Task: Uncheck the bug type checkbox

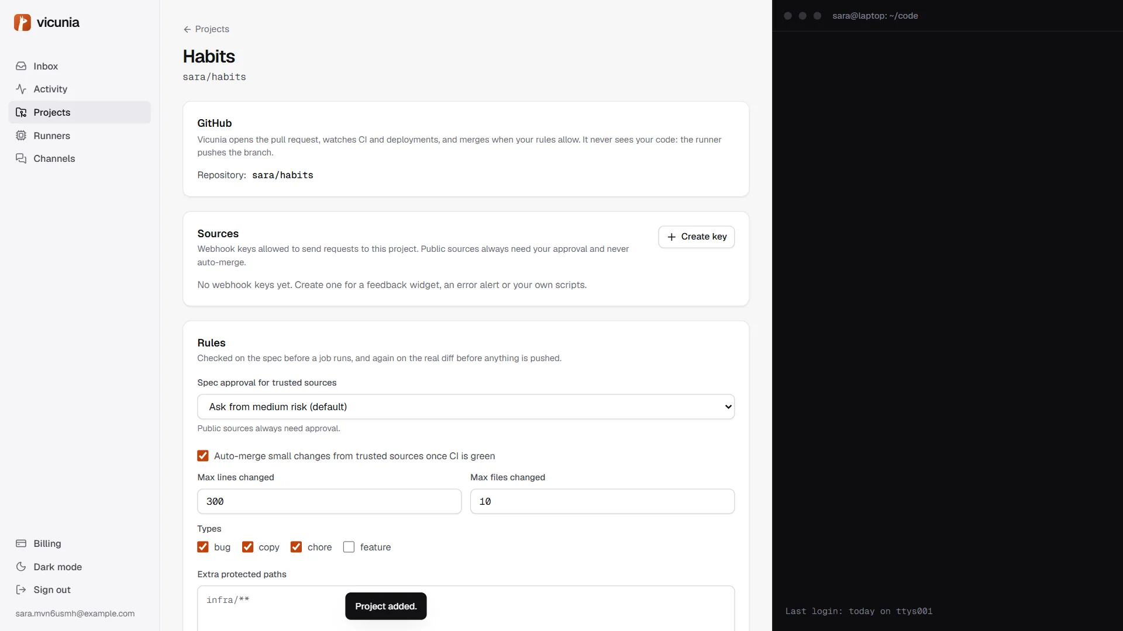Action: 203,547
